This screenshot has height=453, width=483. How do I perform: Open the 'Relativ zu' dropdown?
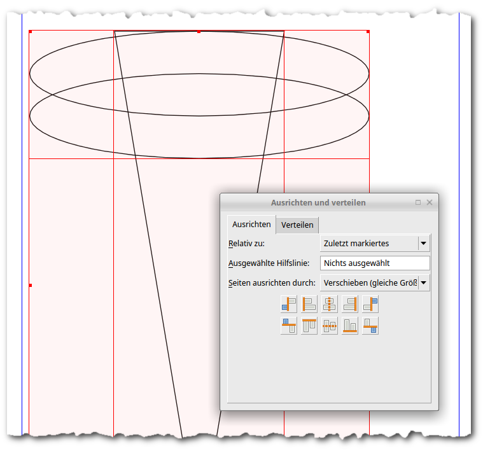click(374, 243)
